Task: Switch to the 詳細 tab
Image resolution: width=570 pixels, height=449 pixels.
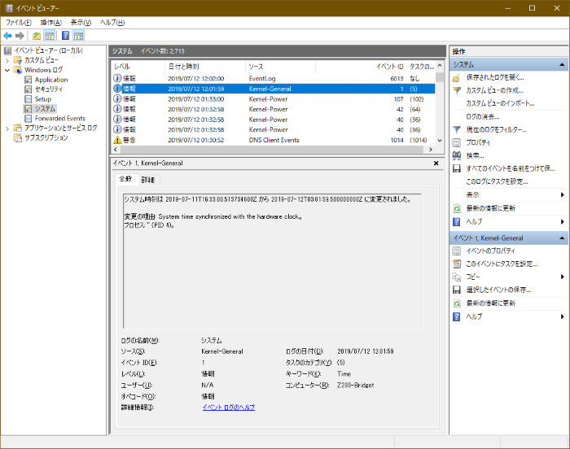Action: click(x=148, y=180)
